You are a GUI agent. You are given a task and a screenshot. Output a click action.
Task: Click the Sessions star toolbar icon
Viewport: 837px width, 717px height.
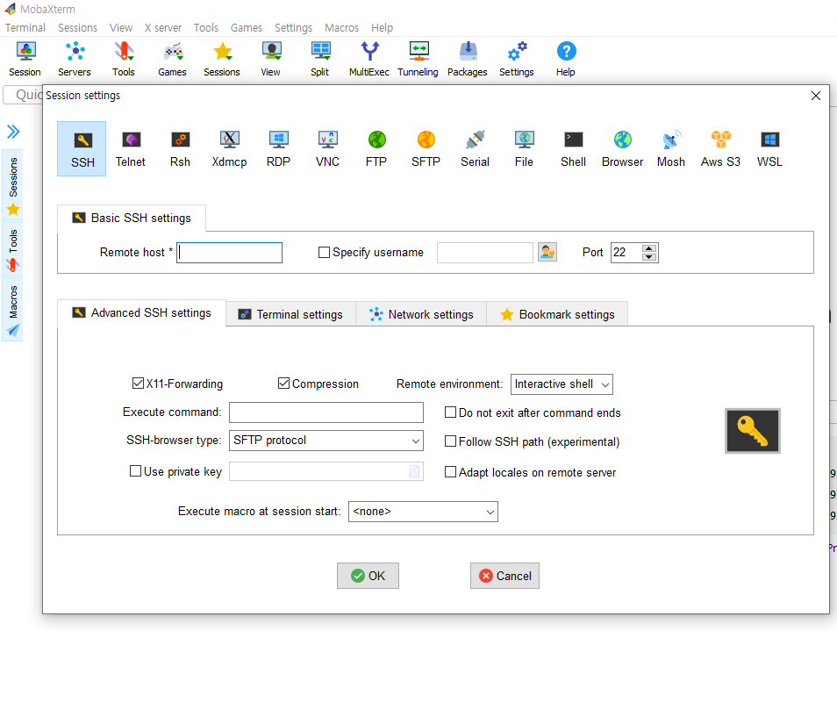click(x=222, y=60)
